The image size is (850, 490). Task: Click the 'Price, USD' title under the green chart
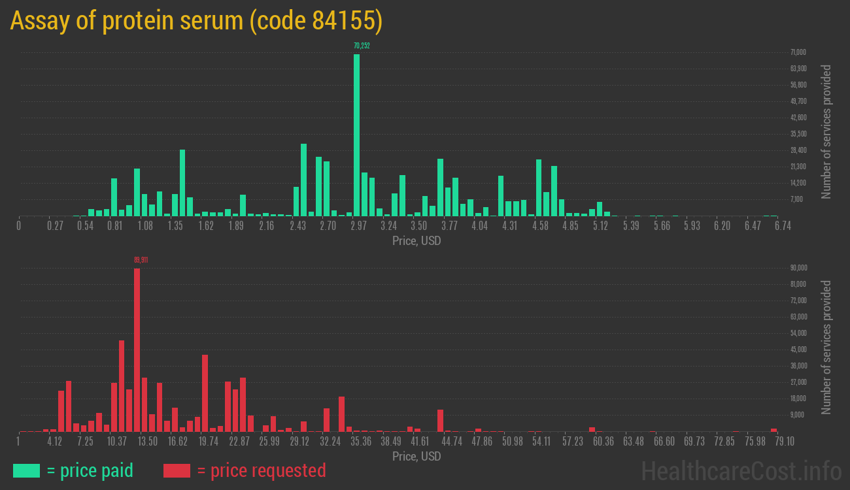[x=416, y=241]
